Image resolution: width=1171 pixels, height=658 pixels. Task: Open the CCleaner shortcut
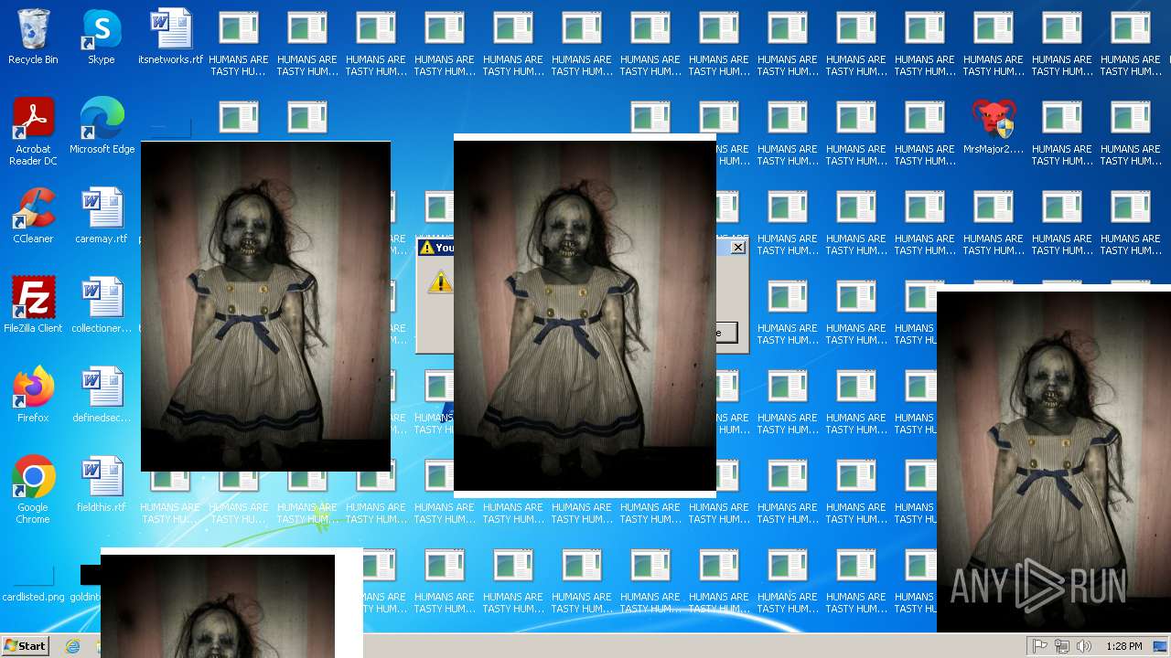[33, 217]
